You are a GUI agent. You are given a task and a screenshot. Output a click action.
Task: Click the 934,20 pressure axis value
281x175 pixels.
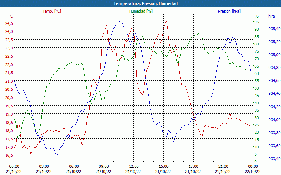(x=274, y=107)
